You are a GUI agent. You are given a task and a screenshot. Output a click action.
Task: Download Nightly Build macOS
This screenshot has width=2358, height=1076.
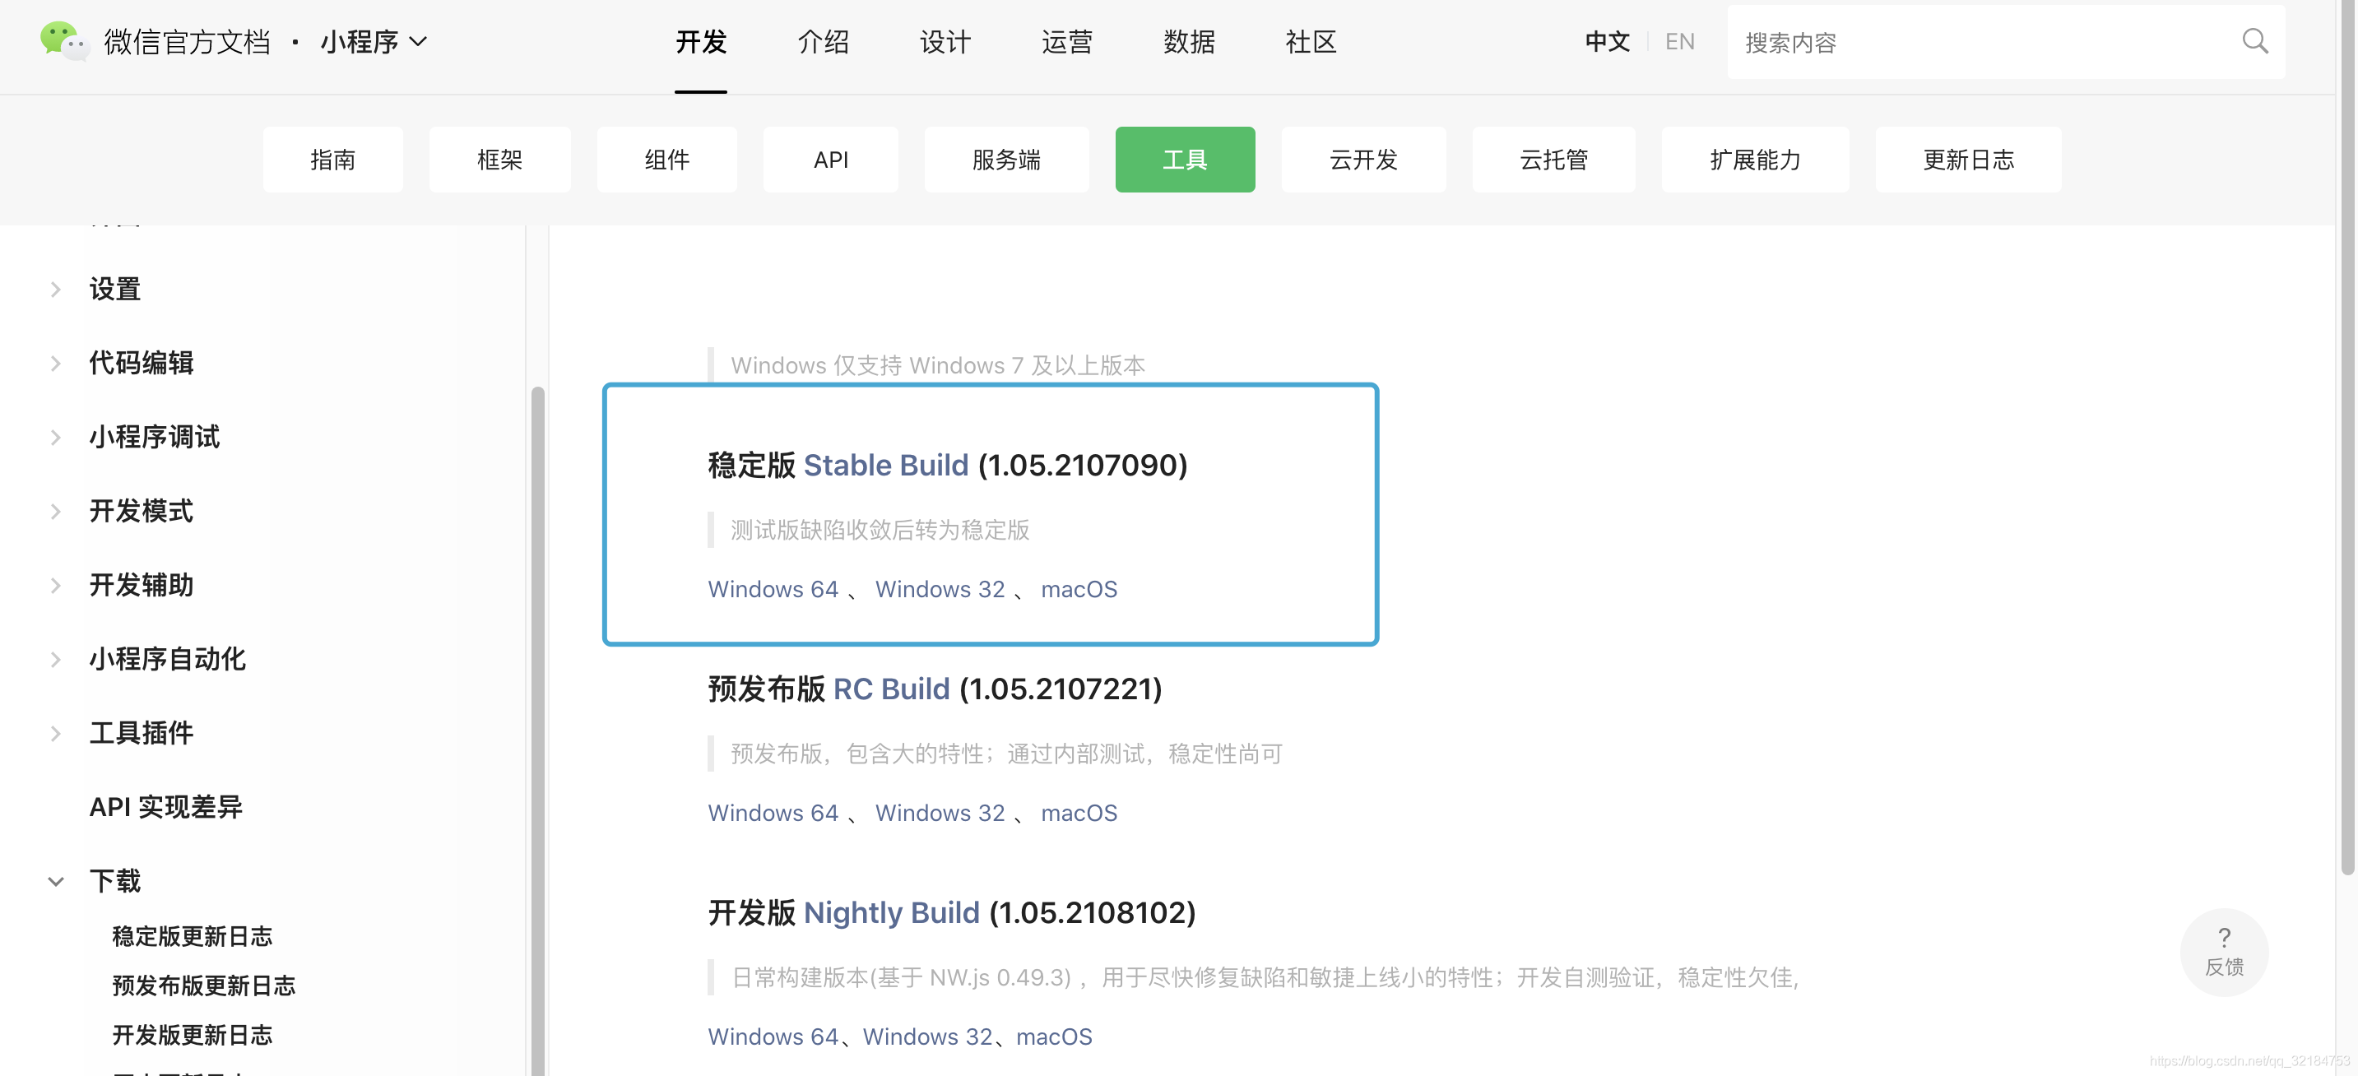click(1054, 1037)
